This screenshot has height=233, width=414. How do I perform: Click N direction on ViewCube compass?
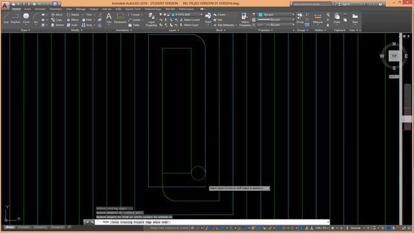tap(394, 44)
